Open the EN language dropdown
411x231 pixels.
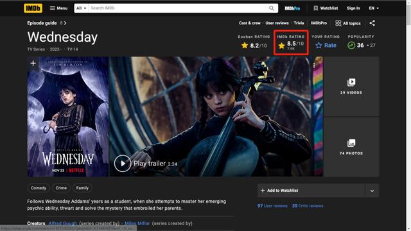(x=374, y=8)
